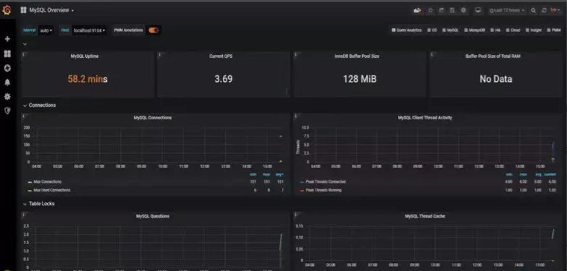
Task: Sort MySQL Connections legend by avg column
Action: (x=279, y=175)
